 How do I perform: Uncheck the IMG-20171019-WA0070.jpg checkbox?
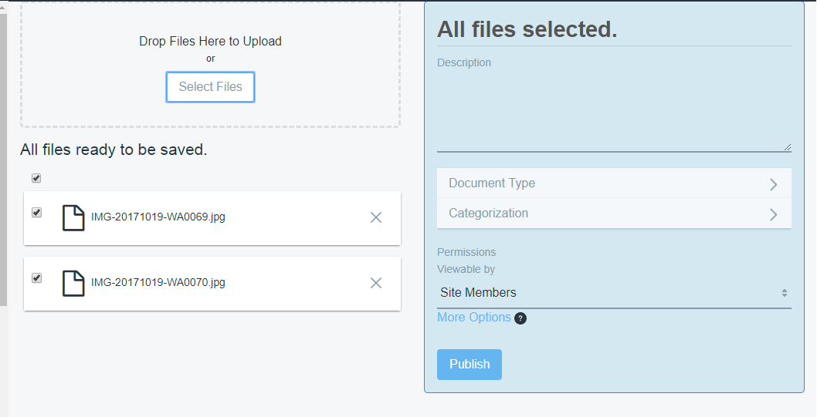tap(36, 278)
